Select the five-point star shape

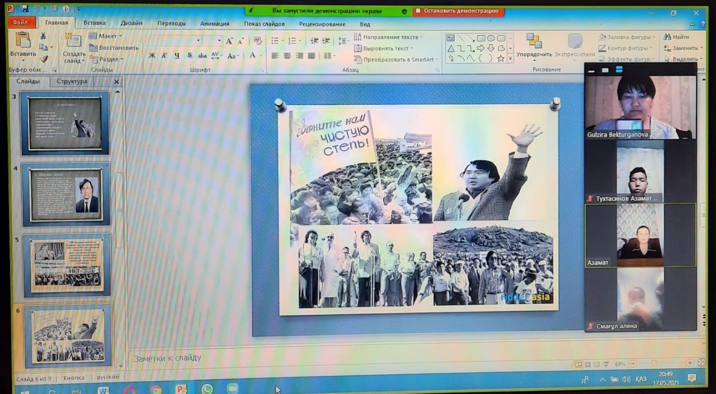501,58
